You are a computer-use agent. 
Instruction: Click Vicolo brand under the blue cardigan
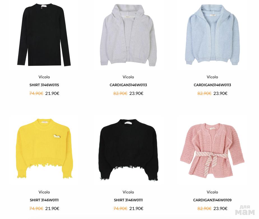[212, 77]
